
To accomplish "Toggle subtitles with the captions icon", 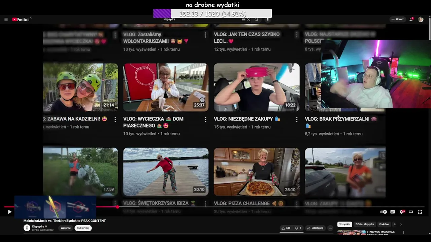I will 393,212.
